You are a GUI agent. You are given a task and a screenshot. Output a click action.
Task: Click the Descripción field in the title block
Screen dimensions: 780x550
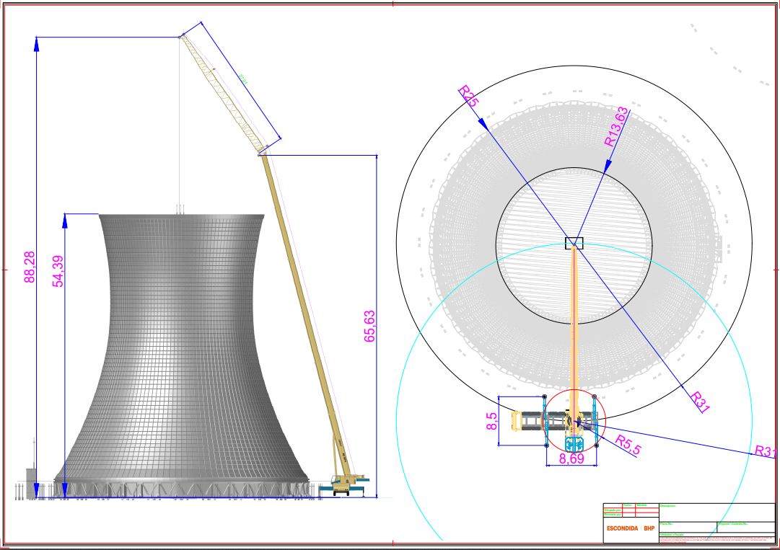[717, 513]
